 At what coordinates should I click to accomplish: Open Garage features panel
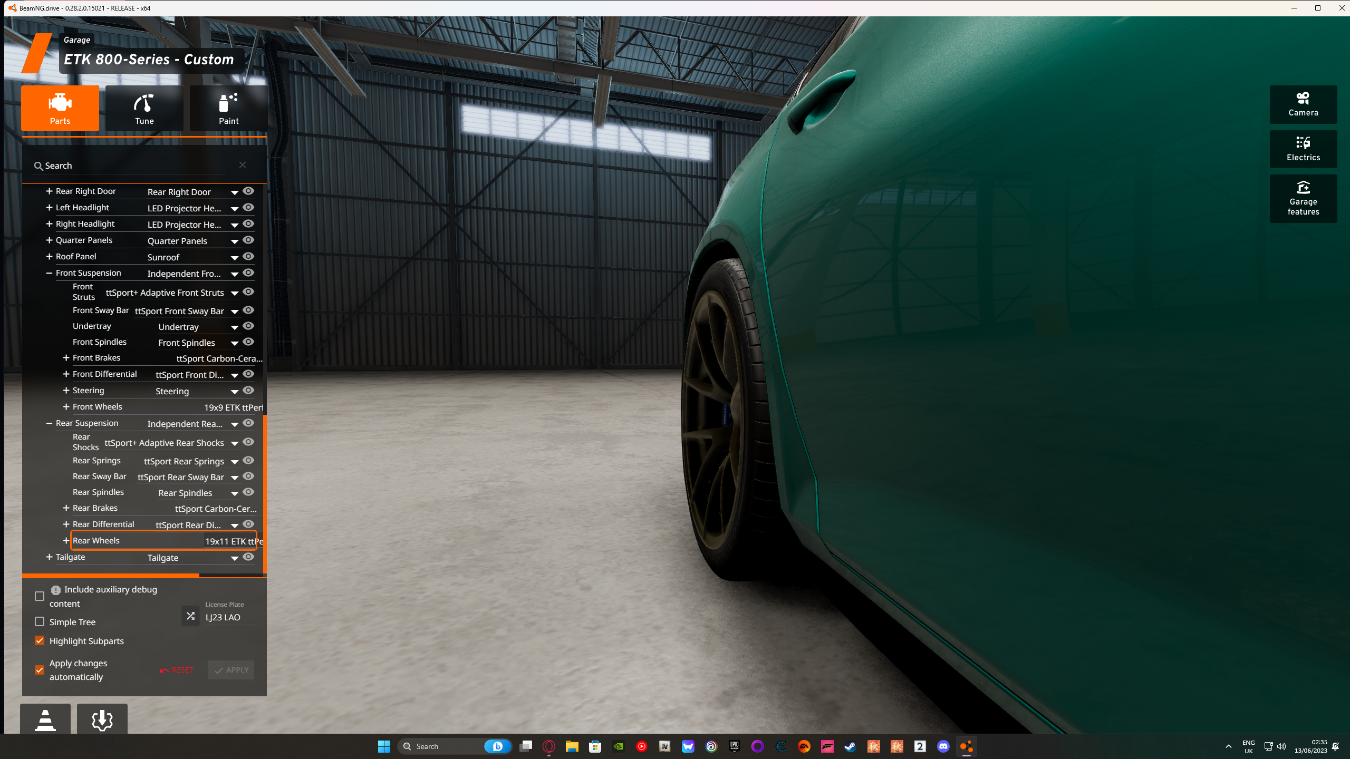[1303, 199]
